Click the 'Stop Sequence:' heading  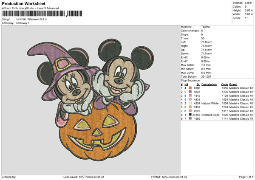pyautogui.click(x=190, y=81)
